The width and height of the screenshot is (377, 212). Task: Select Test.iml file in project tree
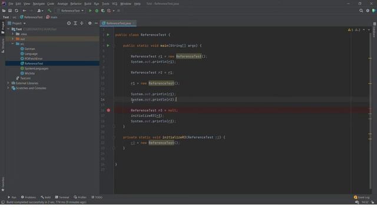click(25, 78)
